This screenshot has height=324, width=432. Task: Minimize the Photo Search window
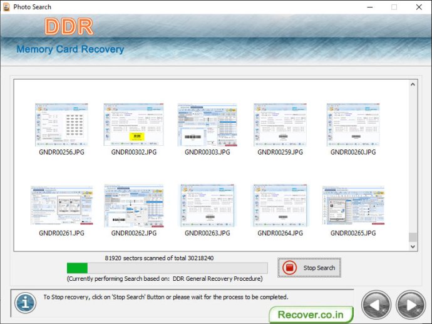pyautogui.click(x=370, y=7)
